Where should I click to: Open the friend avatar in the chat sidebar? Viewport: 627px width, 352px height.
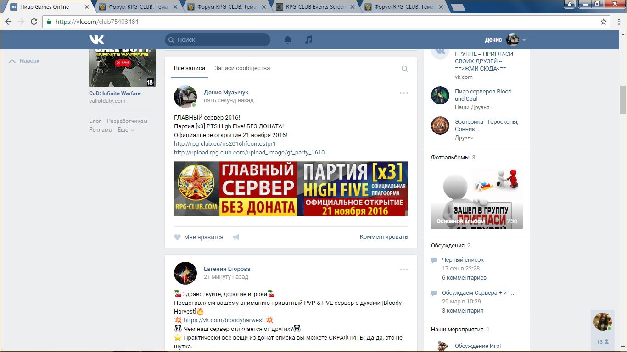point(603,322)
